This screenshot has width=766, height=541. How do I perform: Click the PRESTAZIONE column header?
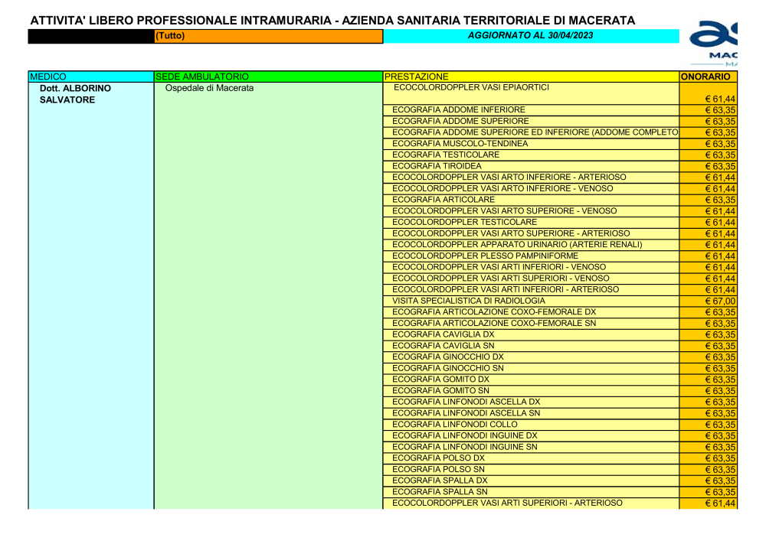tap(530, 77)
